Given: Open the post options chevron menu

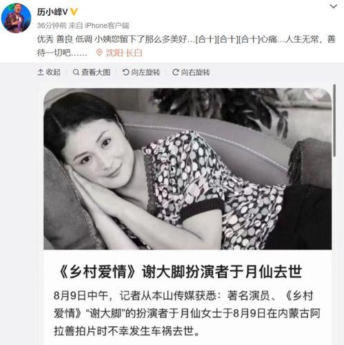Looking at the screenshot, I should (x=334, y=6).
